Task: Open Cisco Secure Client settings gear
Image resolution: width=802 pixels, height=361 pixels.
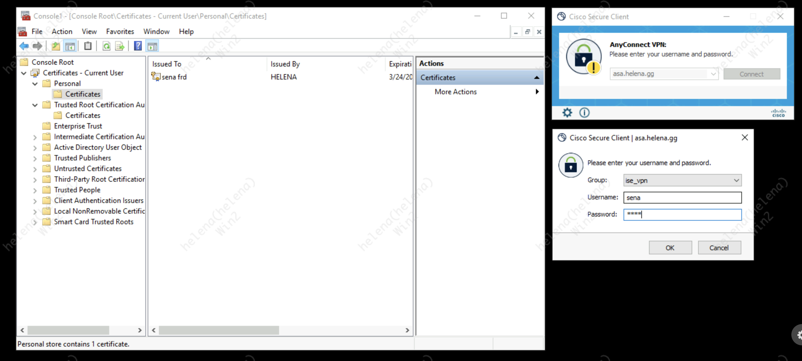Action: coord(567,113)
